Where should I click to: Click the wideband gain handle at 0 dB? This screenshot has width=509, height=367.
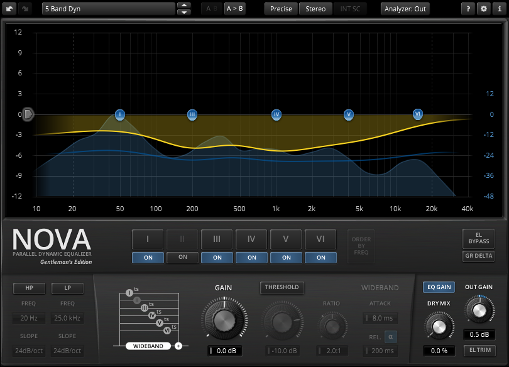28,114
